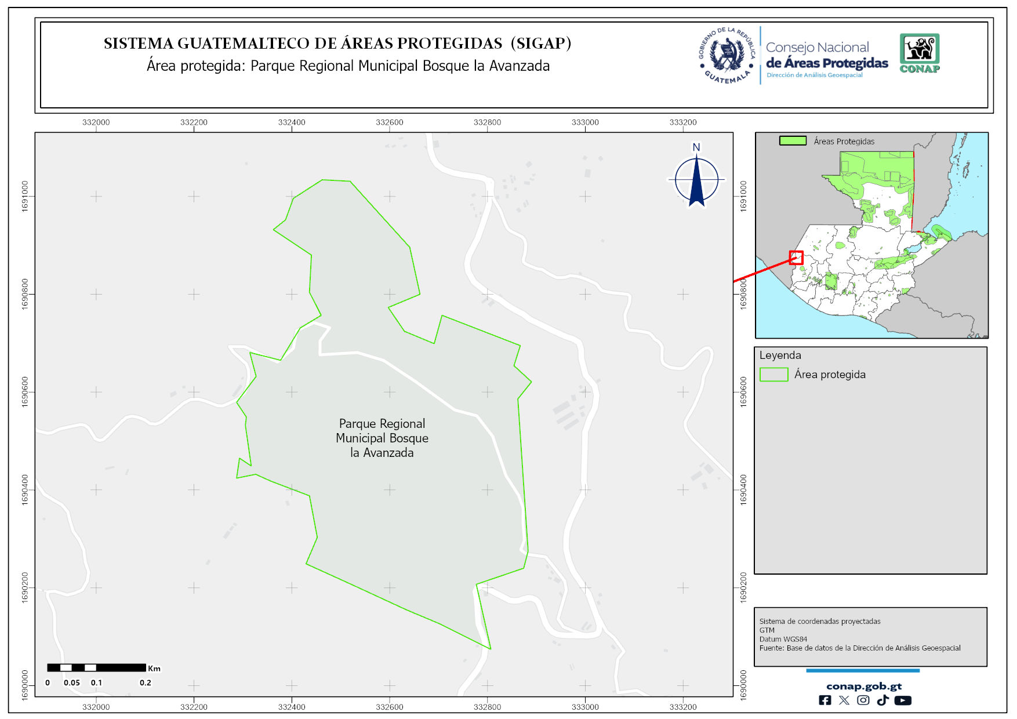The height and width of the screenshot is (719, 1017).
Task: Click the Parque Regional Municipal Bosque map label
Action: pos(382,438)
